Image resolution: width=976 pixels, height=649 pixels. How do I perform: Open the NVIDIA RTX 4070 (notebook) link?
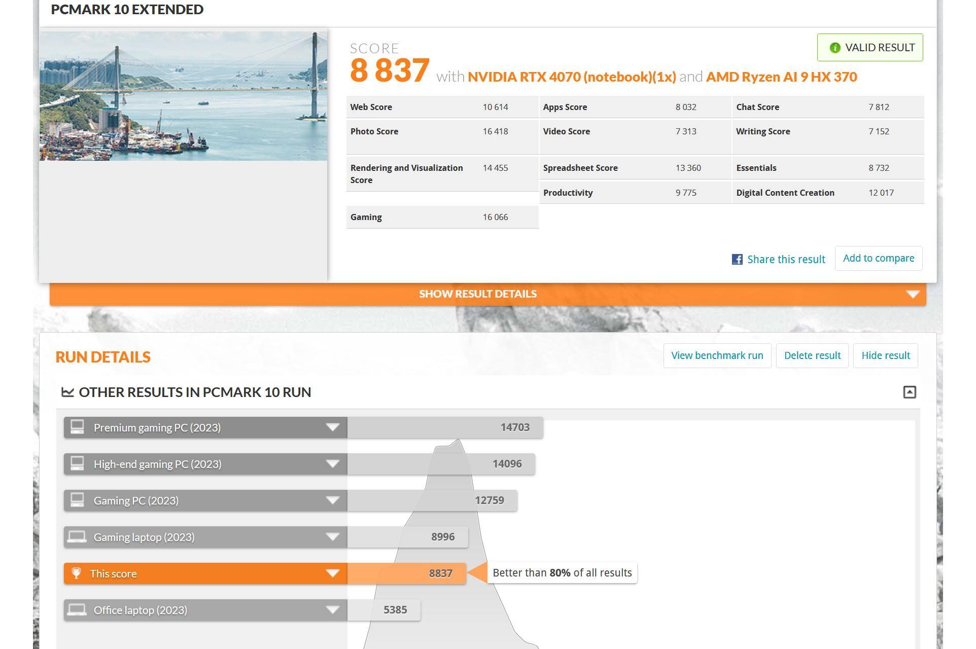pyautogui.click(x=572, y=77)
